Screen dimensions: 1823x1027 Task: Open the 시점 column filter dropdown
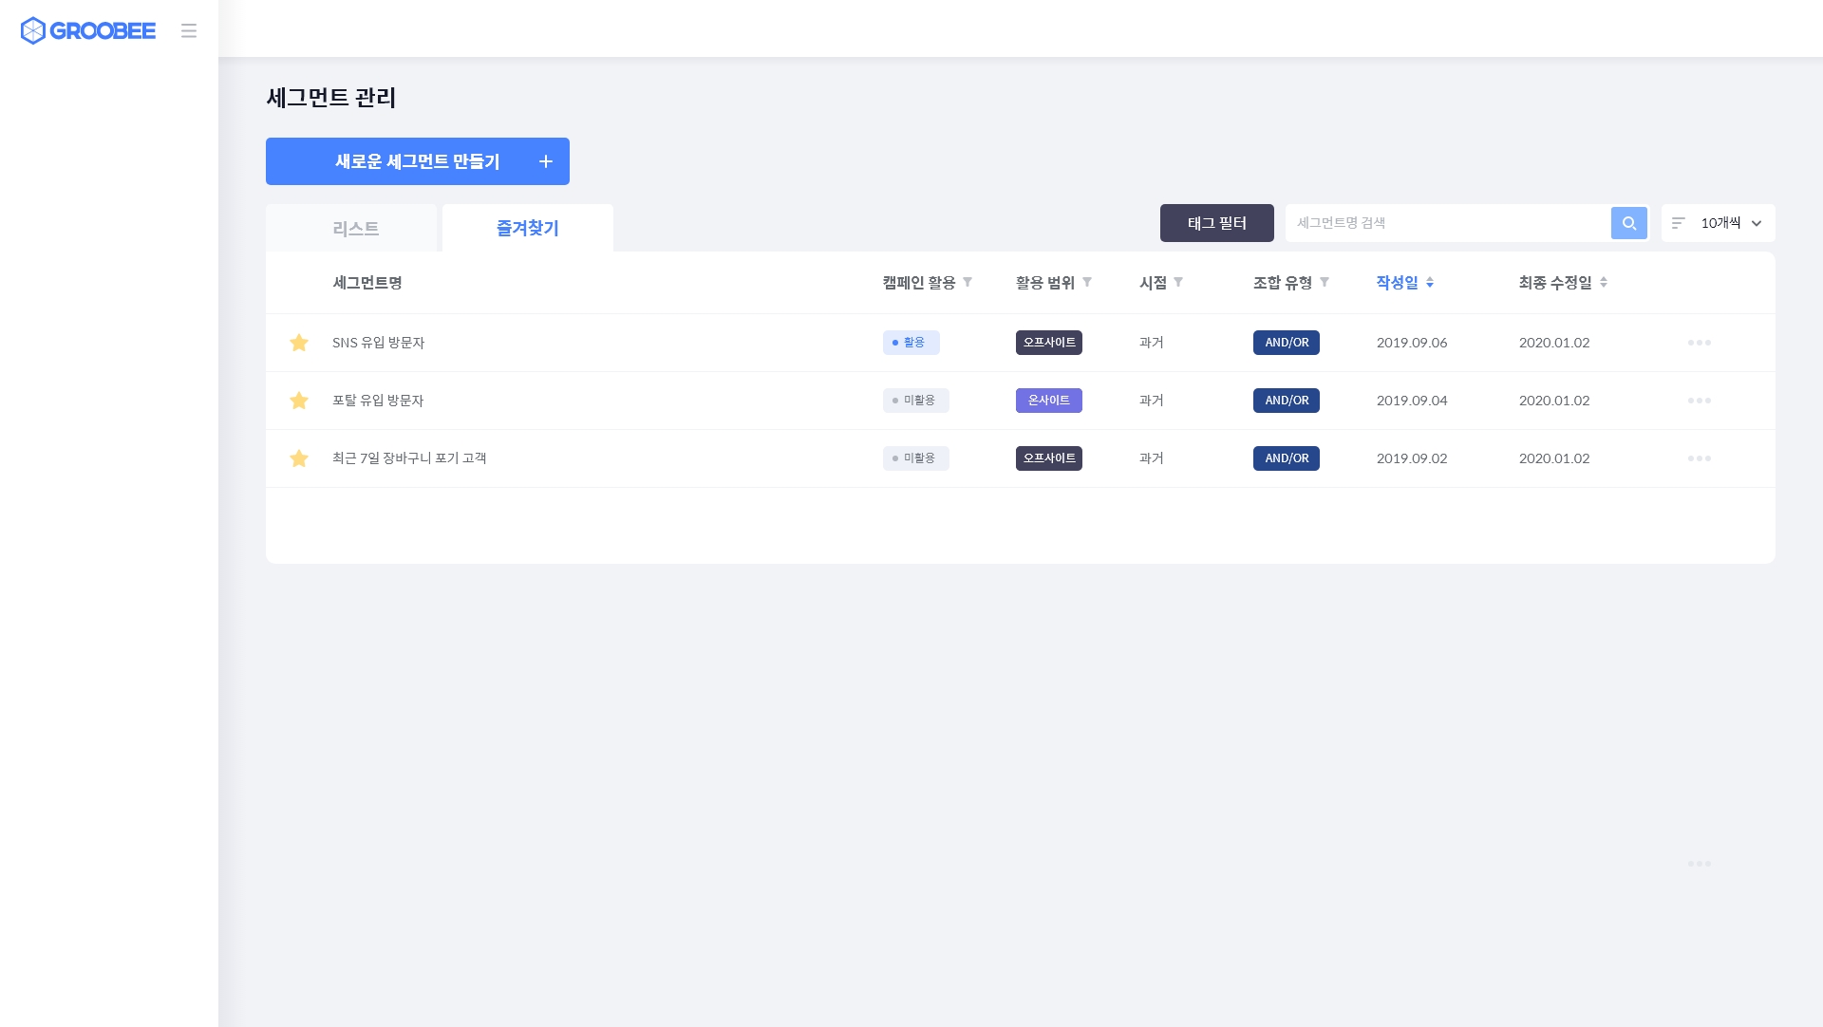point(1178,282)
